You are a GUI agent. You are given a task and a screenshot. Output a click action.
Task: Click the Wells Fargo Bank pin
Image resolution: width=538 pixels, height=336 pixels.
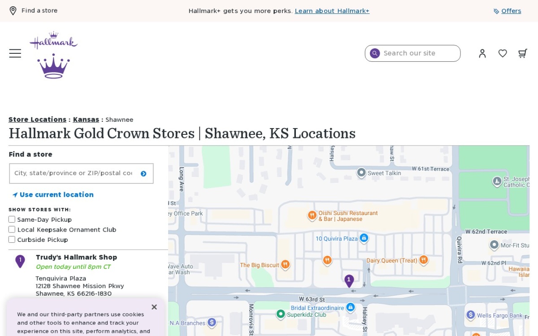pos(470,315)
